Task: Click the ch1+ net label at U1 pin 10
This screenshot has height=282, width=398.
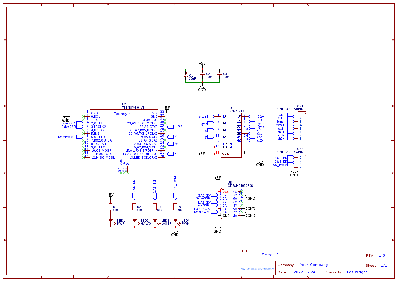Action: (260, 130)
